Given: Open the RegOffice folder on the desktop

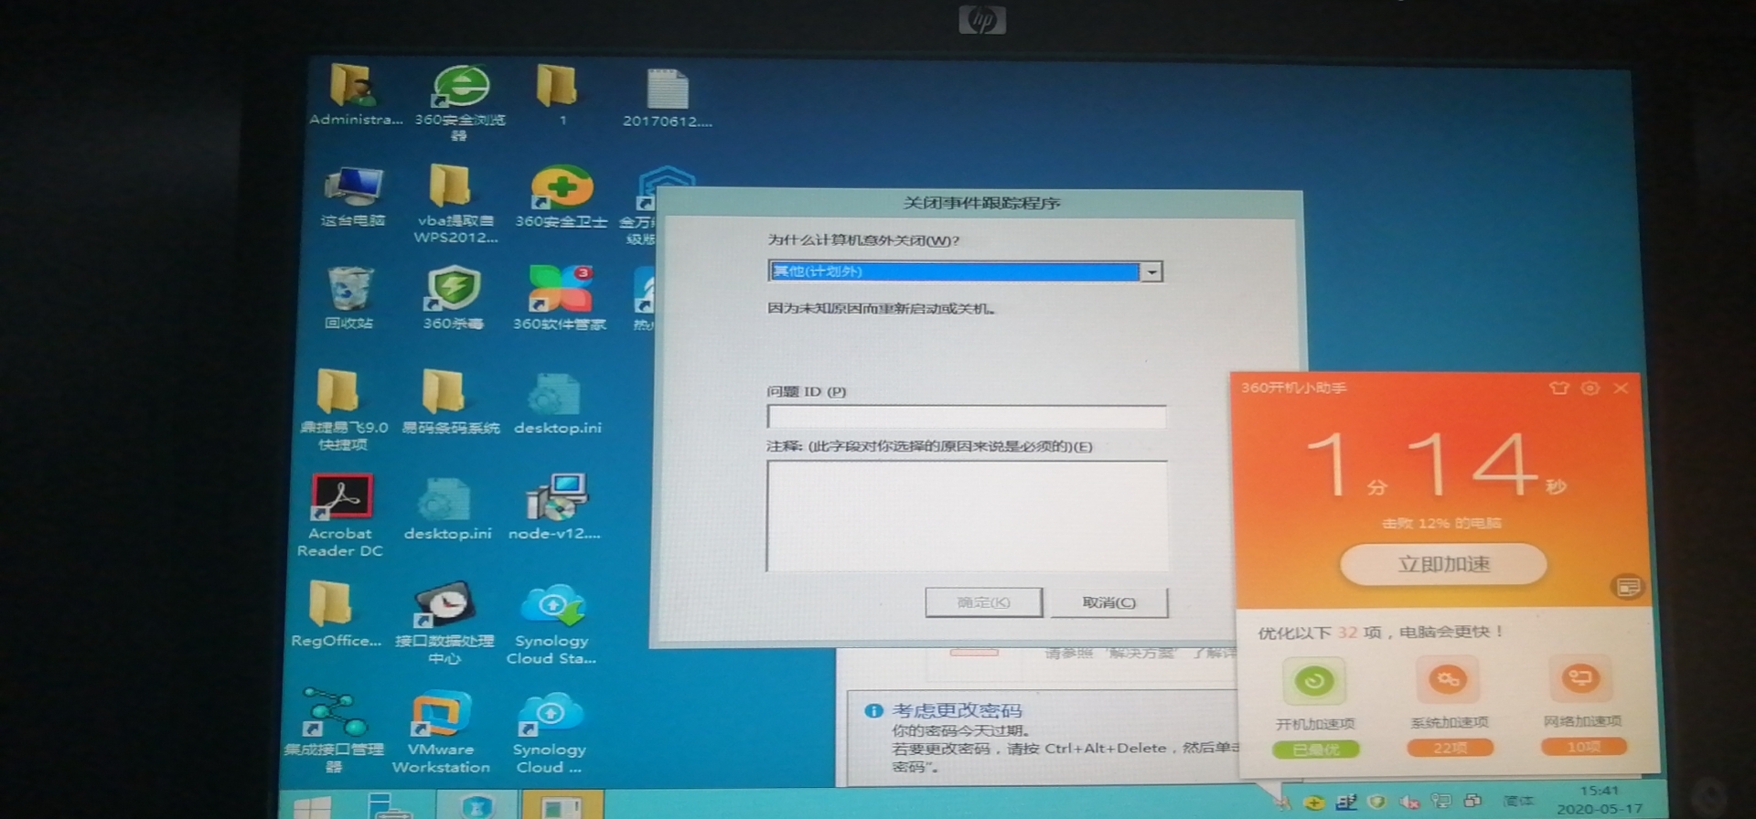Looking at the screenshot, I should click(335, 614).
